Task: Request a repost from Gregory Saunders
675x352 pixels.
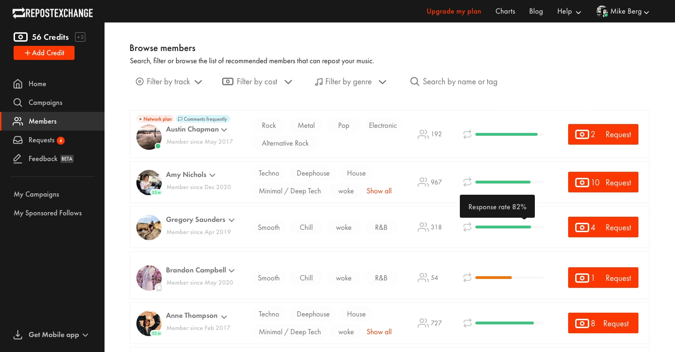Action: (x=603, y=227)
